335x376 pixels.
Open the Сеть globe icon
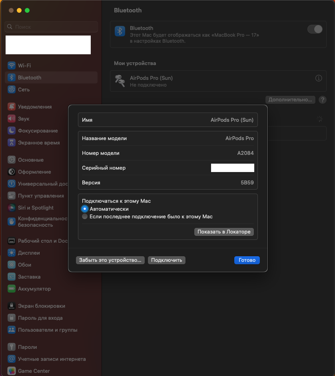click(x=11, y=89)
